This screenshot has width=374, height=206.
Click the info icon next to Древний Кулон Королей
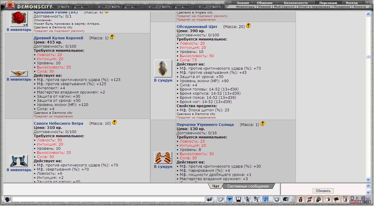coord(112,37)
